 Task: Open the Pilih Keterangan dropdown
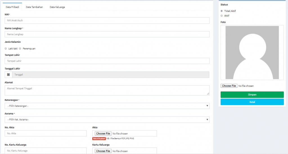(107, 106)
